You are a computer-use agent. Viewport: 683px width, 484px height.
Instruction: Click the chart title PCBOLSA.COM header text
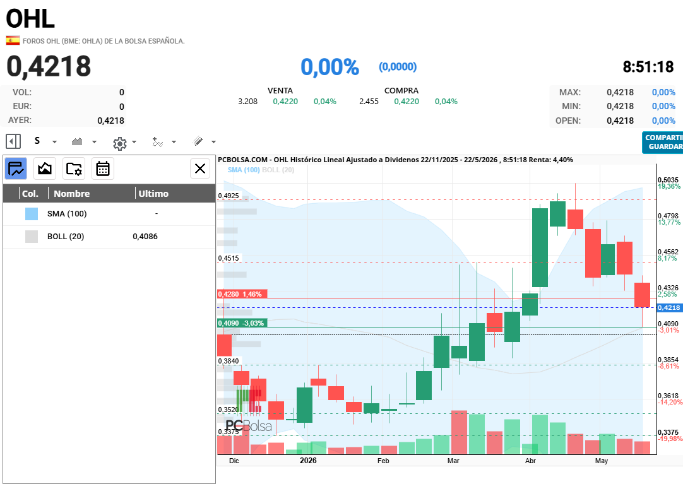click(395, 160)
